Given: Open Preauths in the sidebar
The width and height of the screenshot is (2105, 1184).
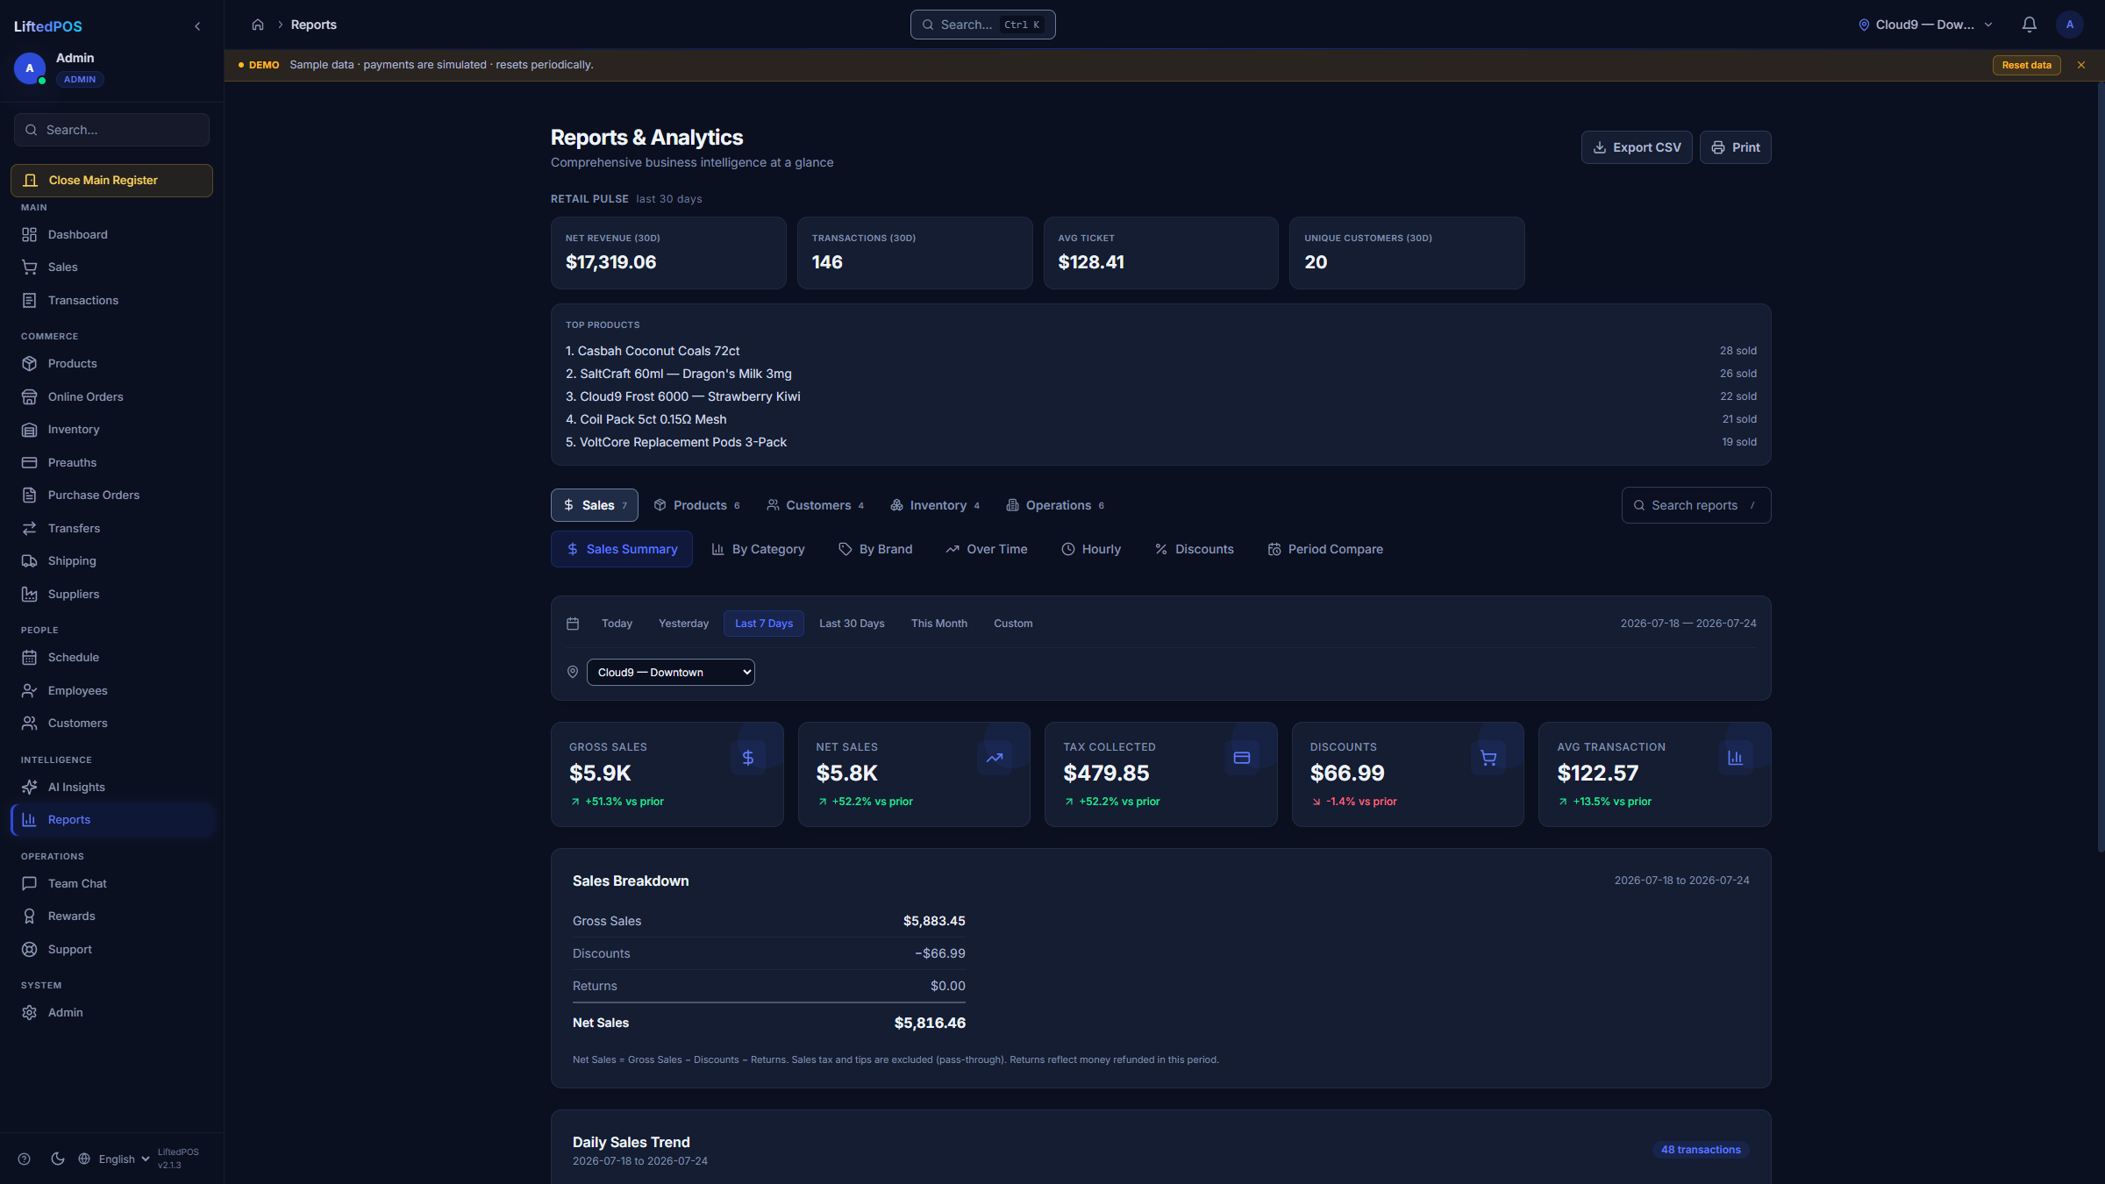Looking at the screenshot, I should click(x=111, y=462).
